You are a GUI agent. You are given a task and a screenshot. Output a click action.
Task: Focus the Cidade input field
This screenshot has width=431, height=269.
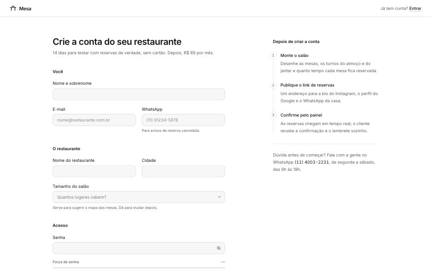point(183,171)
